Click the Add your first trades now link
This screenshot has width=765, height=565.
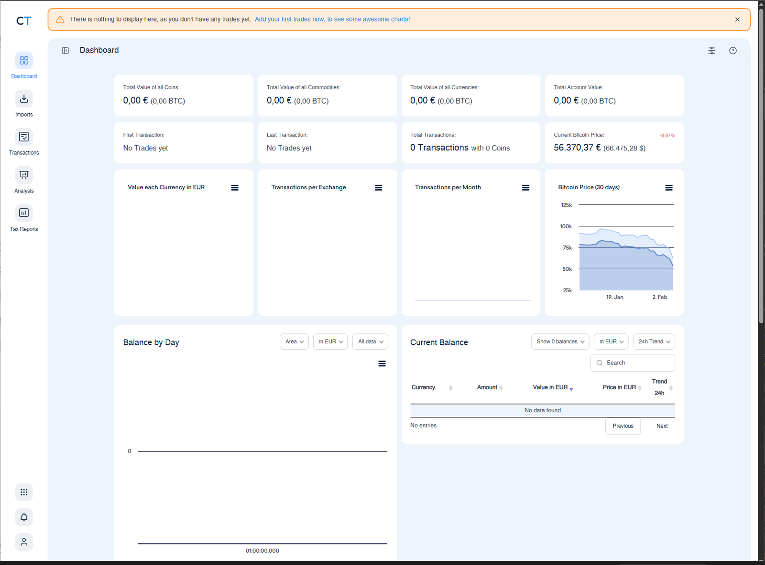(332, 19)
